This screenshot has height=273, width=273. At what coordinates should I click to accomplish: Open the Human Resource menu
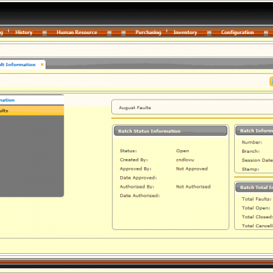77,32
